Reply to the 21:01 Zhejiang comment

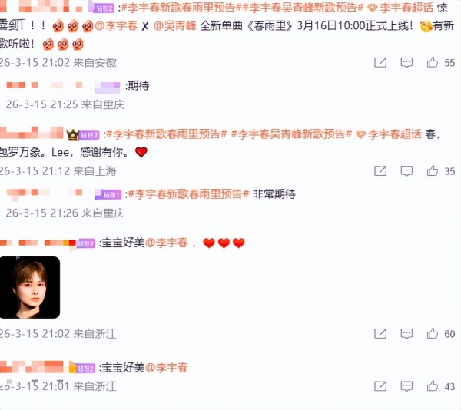pyautogui.click(x=406, y=386)
